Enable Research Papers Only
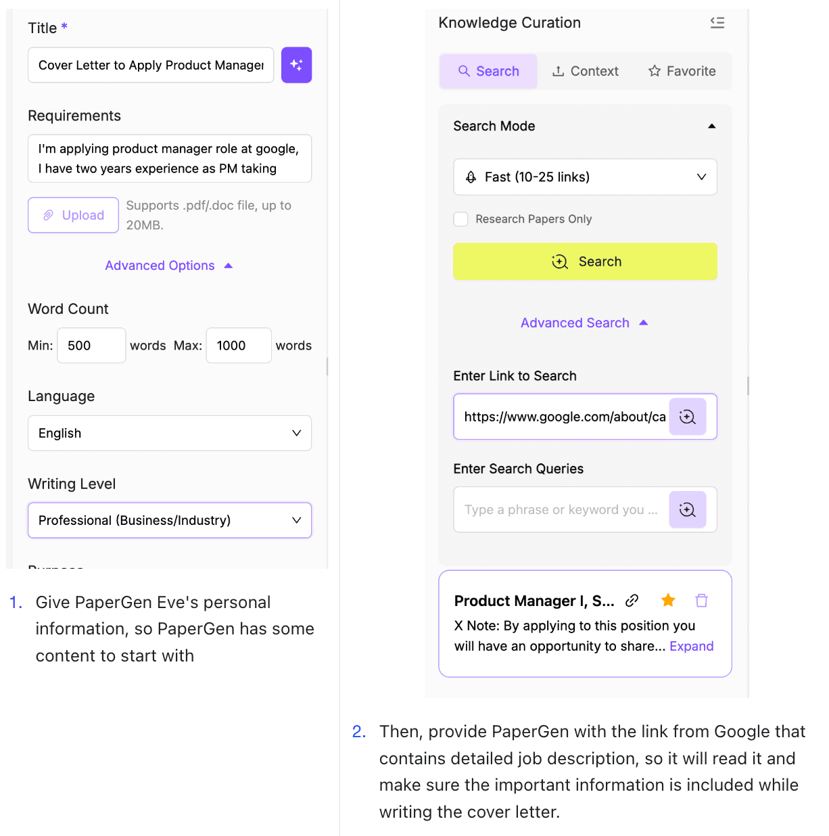Screen dimensions: 829x836 coord(460,219)
